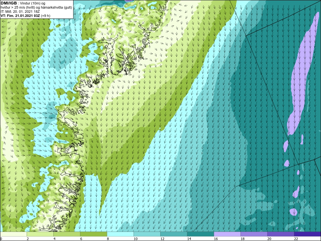
Task: Click the 18–20 m/s purple legend swatch
Action: [x=254, y=234]
